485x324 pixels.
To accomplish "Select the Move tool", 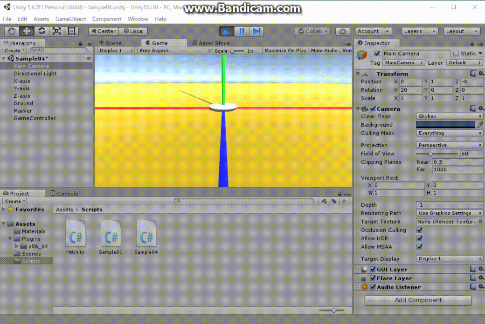I will (x=27, y=31).
